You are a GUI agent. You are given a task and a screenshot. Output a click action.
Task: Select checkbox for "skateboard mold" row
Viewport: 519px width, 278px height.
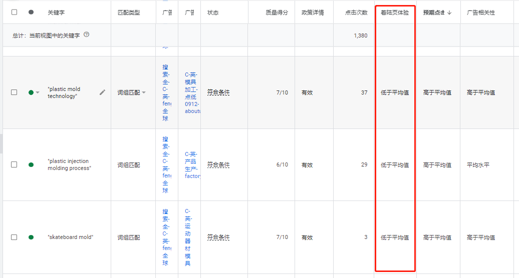tap(14, 237)
